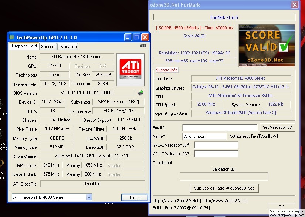Click the Name field ATI Radeon HD 4800 Series
305x217 pixels.
click(77, 57)
